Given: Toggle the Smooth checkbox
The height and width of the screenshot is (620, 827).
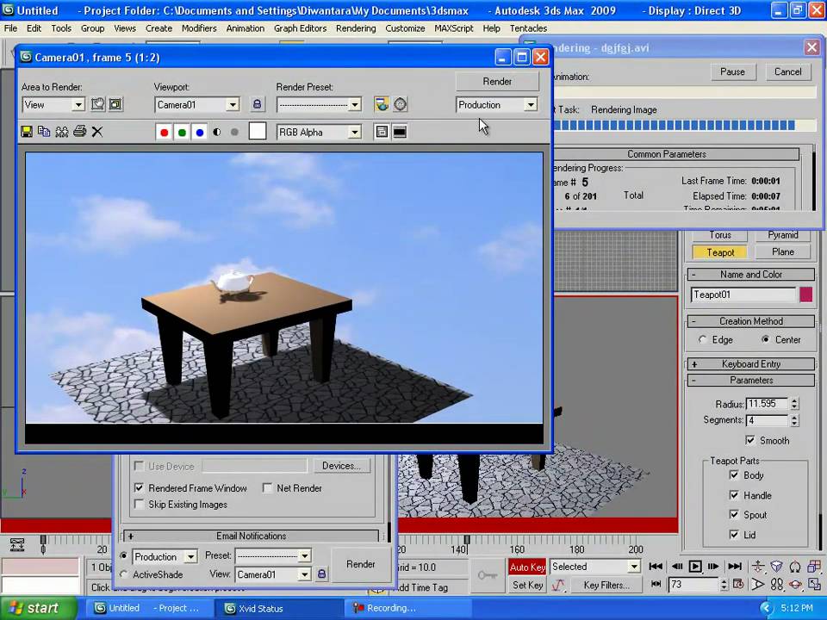Looking at the screenshot, I should coord(750,440).
